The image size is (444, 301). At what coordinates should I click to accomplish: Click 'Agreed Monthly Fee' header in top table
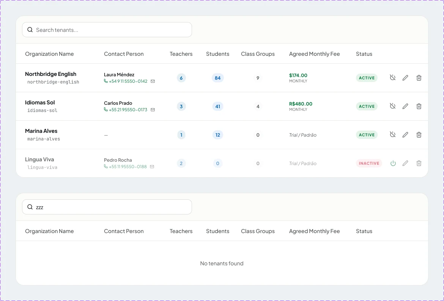(x=314, y=54)
